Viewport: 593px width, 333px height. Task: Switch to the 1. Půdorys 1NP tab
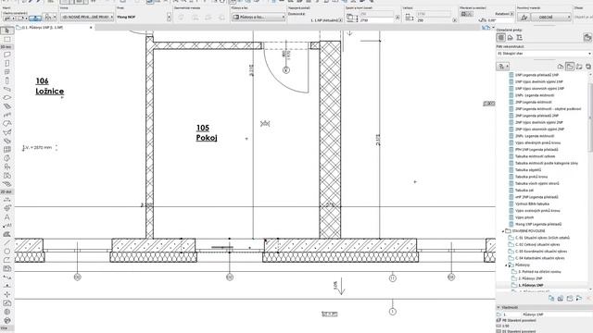point(43,28)
